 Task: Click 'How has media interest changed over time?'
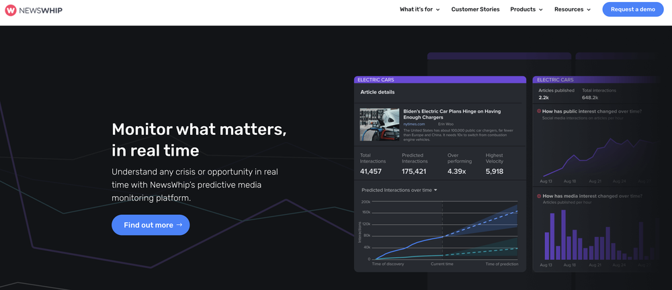pos(592,196)
